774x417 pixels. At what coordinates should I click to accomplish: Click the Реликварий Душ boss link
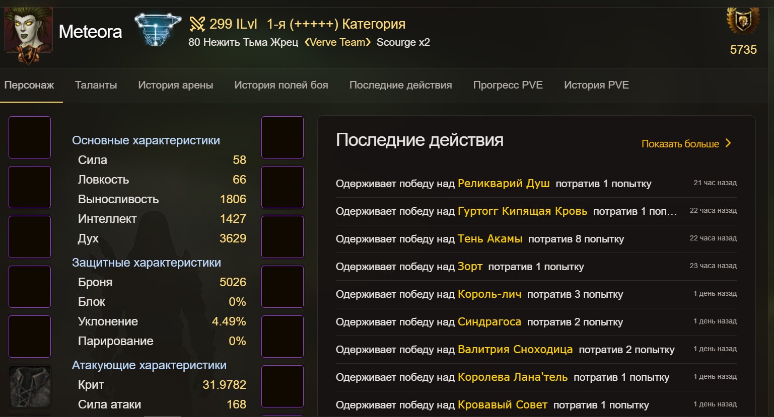coord(503,183)
